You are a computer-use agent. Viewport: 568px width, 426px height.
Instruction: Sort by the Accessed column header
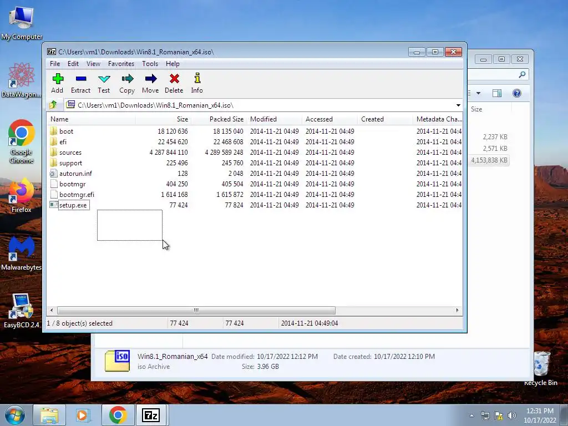pyautogui.click(x=329, y=119)
